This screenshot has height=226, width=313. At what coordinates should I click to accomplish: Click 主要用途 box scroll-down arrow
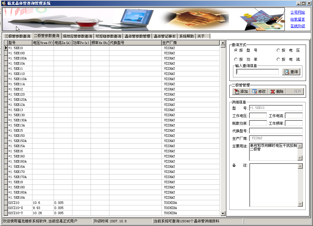[x=300, y=158]
